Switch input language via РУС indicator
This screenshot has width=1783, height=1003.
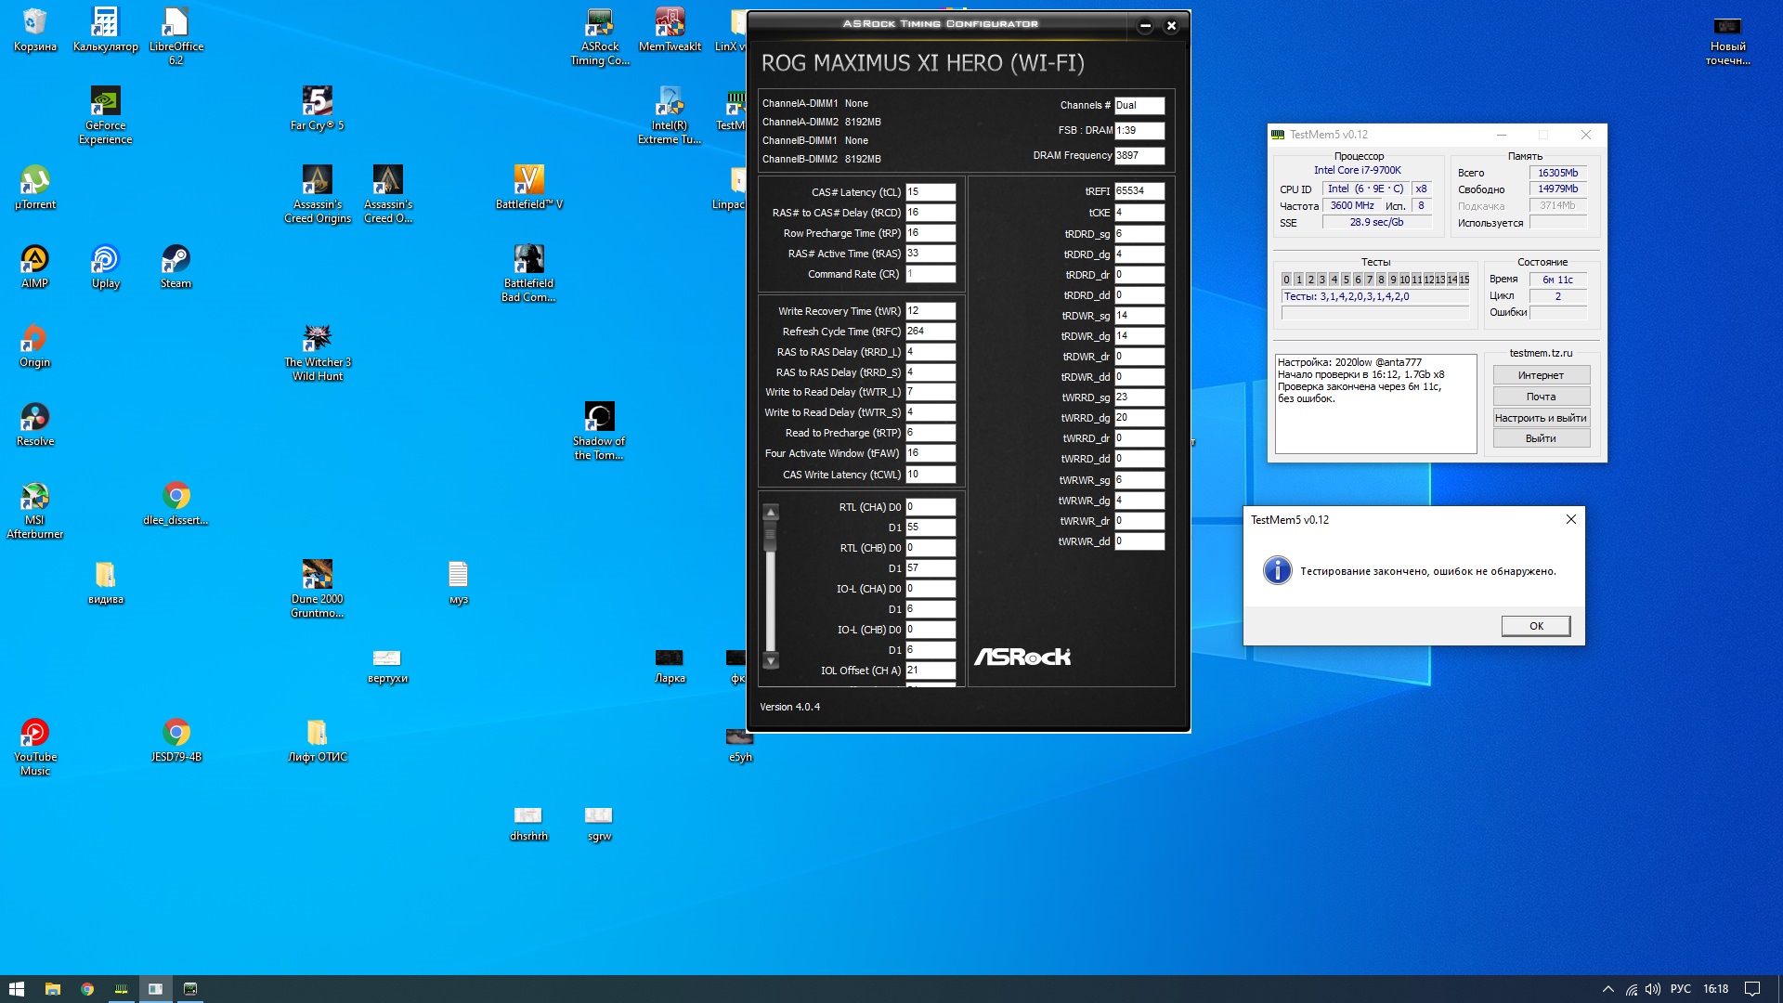(1680, 989)
